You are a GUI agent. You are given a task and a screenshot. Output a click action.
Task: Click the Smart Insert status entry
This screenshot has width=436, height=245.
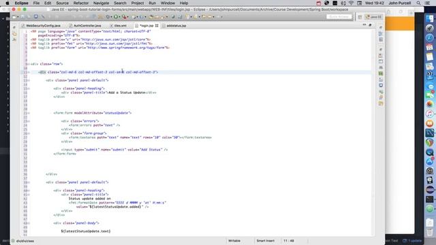coord(265,241)
